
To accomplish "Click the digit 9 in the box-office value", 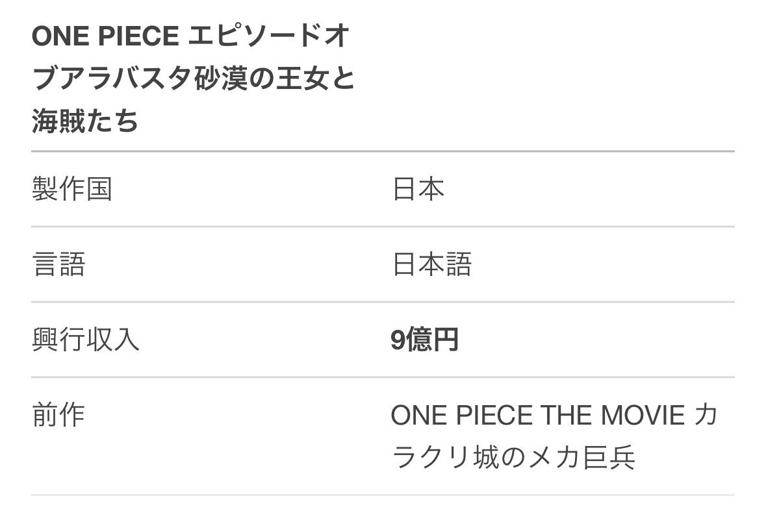I will pos(398,340).
